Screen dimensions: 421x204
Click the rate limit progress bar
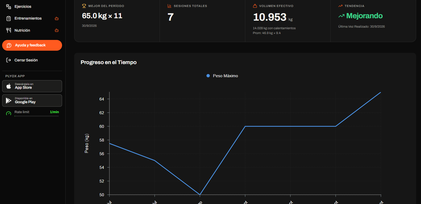pos(37,116)
